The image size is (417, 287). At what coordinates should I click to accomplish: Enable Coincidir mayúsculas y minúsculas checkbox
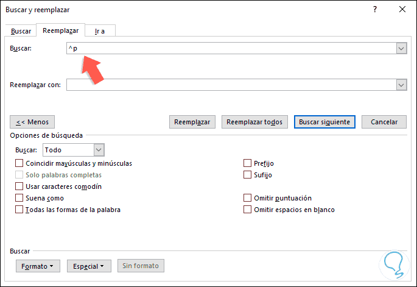click(19, 163)
